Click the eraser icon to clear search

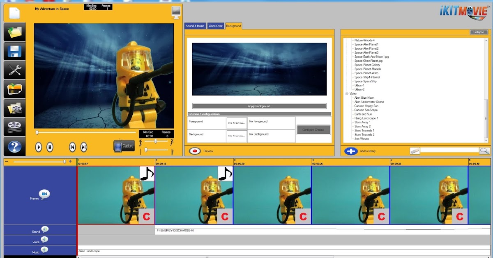point(415,151)
